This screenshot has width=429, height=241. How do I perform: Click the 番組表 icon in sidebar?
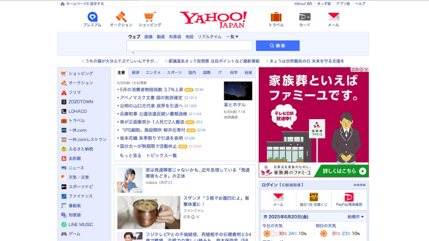[x=64, y=206]
